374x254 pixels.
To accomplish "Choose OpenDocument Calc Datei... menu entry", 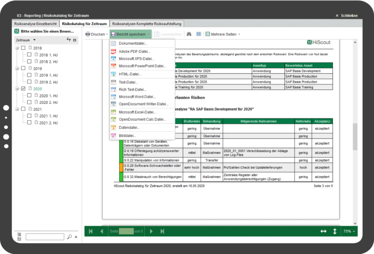I will tap(142, 119).
